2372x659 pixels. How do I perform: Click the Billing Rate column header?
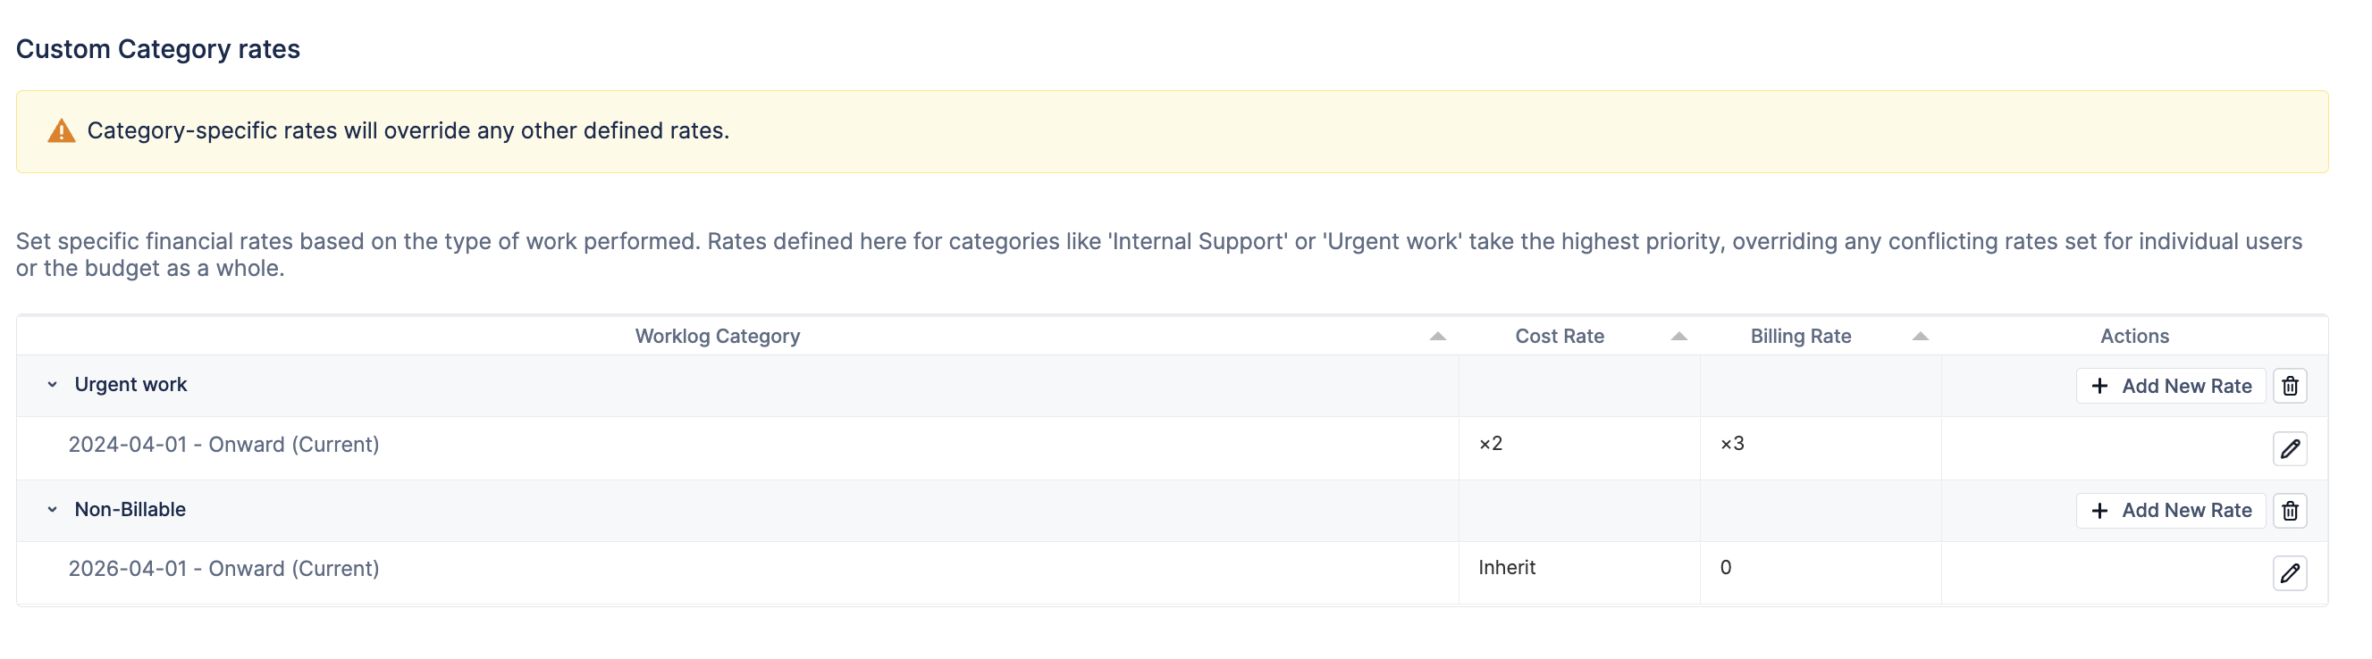click(x=1800, y=336)
